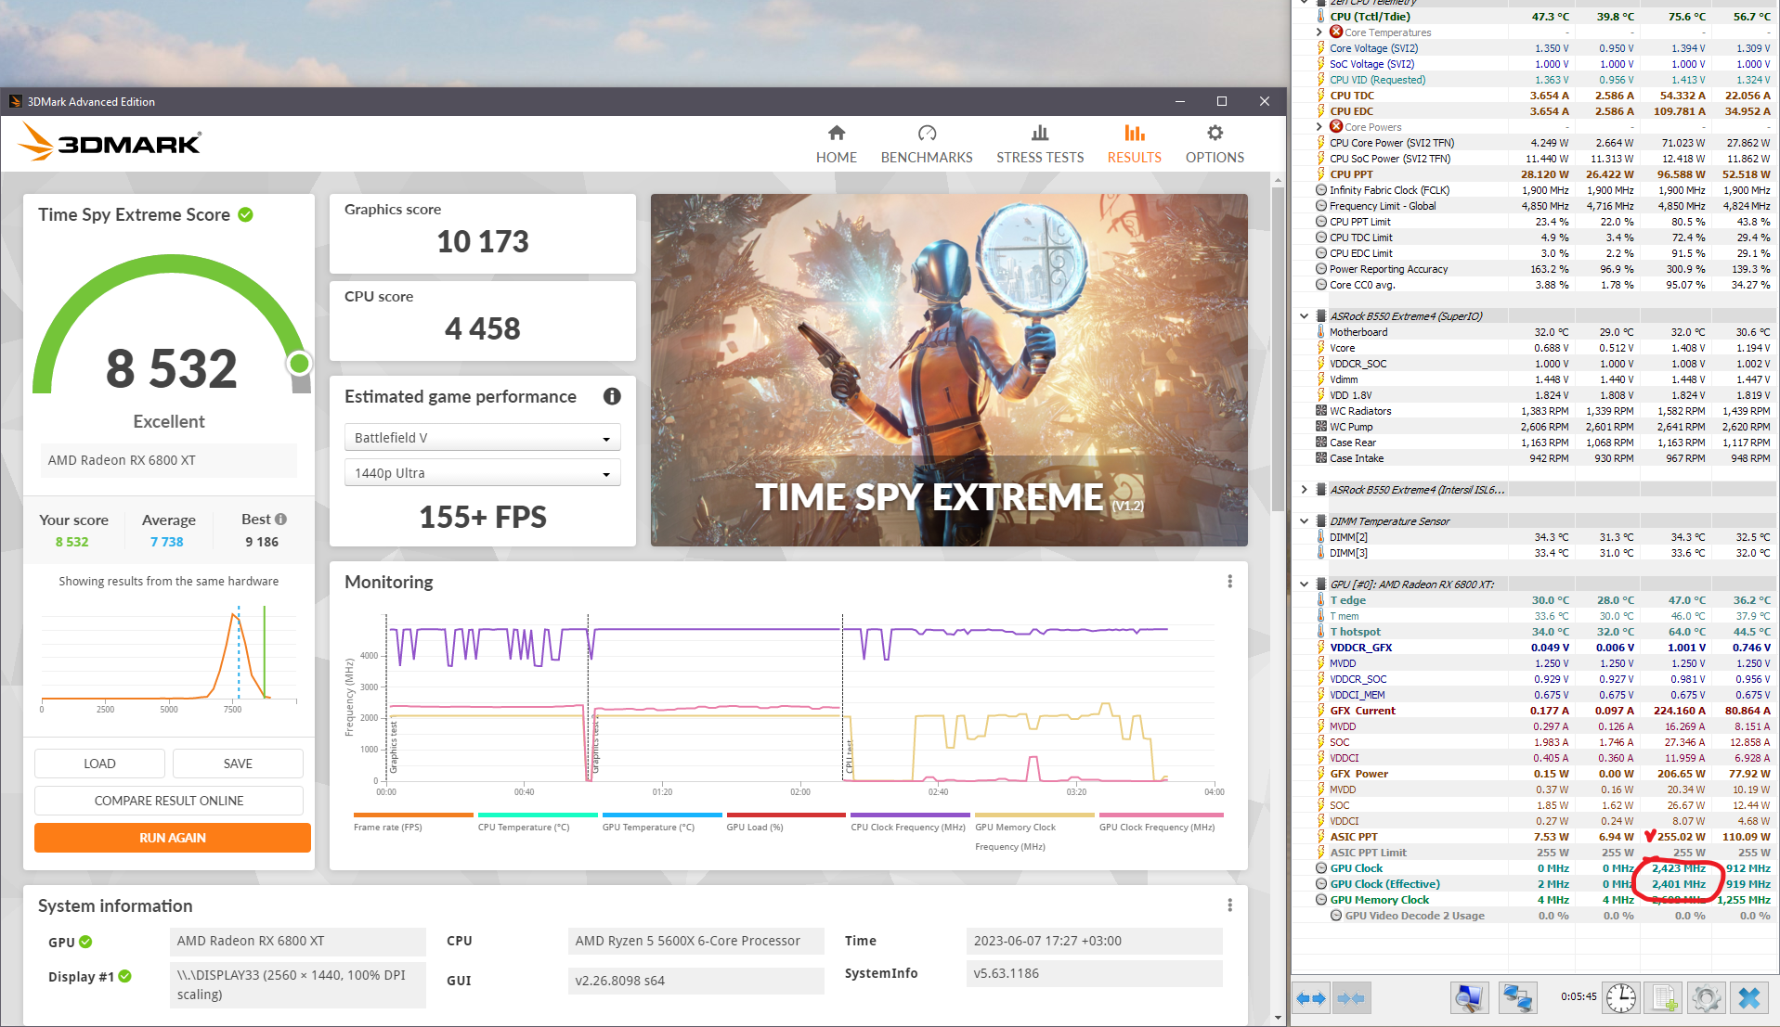Viewport: 1780px width, 1027px height.
Task: Click the fan icon beside WC Radiators
Action: (1320, 411)
